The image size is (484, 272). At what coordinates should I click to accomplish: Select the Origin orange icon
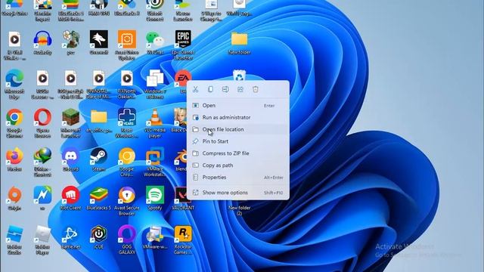pos(14,195)
